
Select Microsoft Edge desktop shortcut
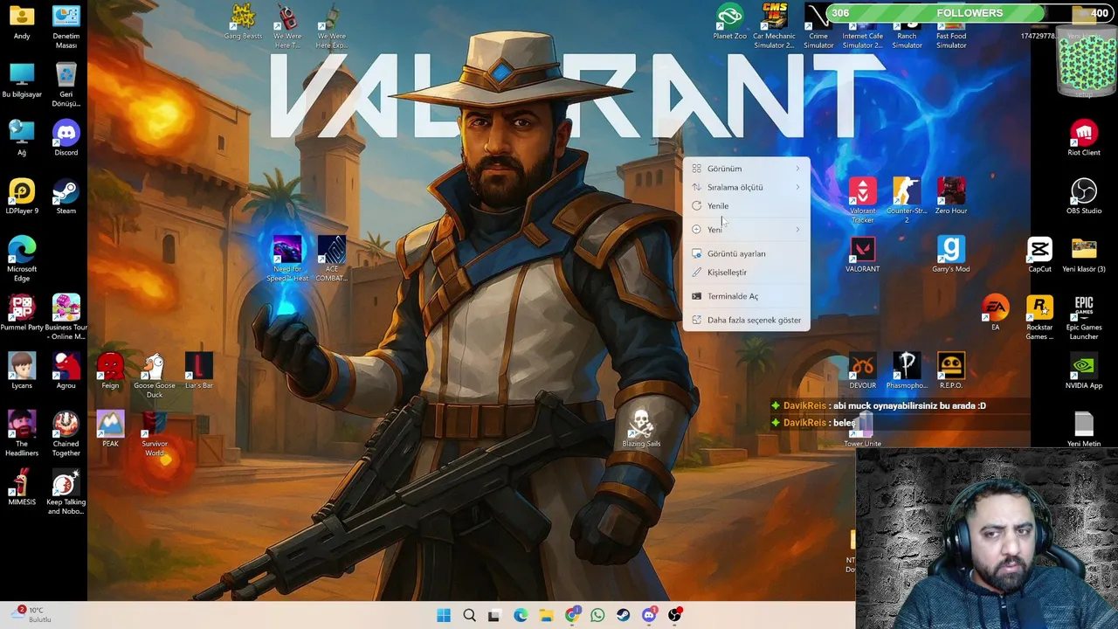(22, 259)
